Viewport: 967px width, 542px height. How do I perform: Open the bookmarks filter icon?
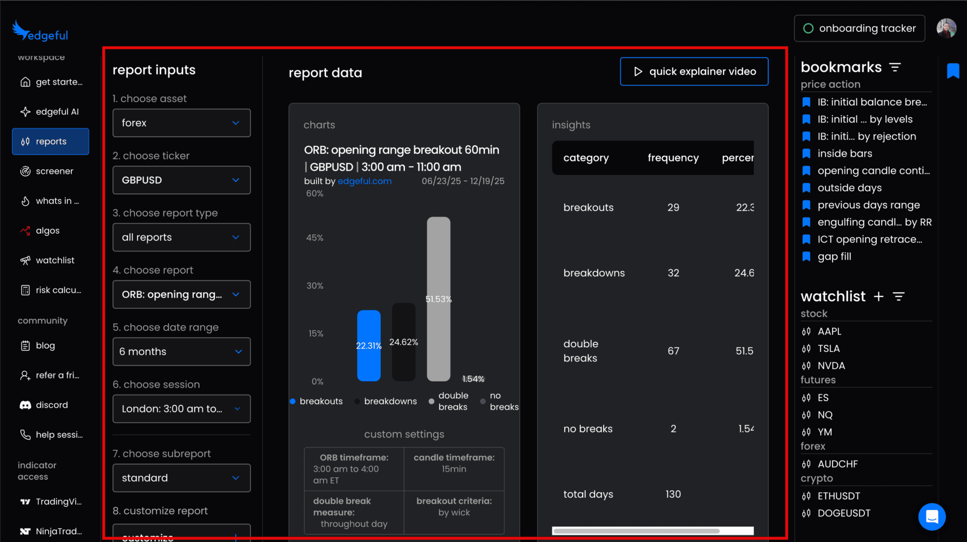pyautogui.click(x=895, y=67)
